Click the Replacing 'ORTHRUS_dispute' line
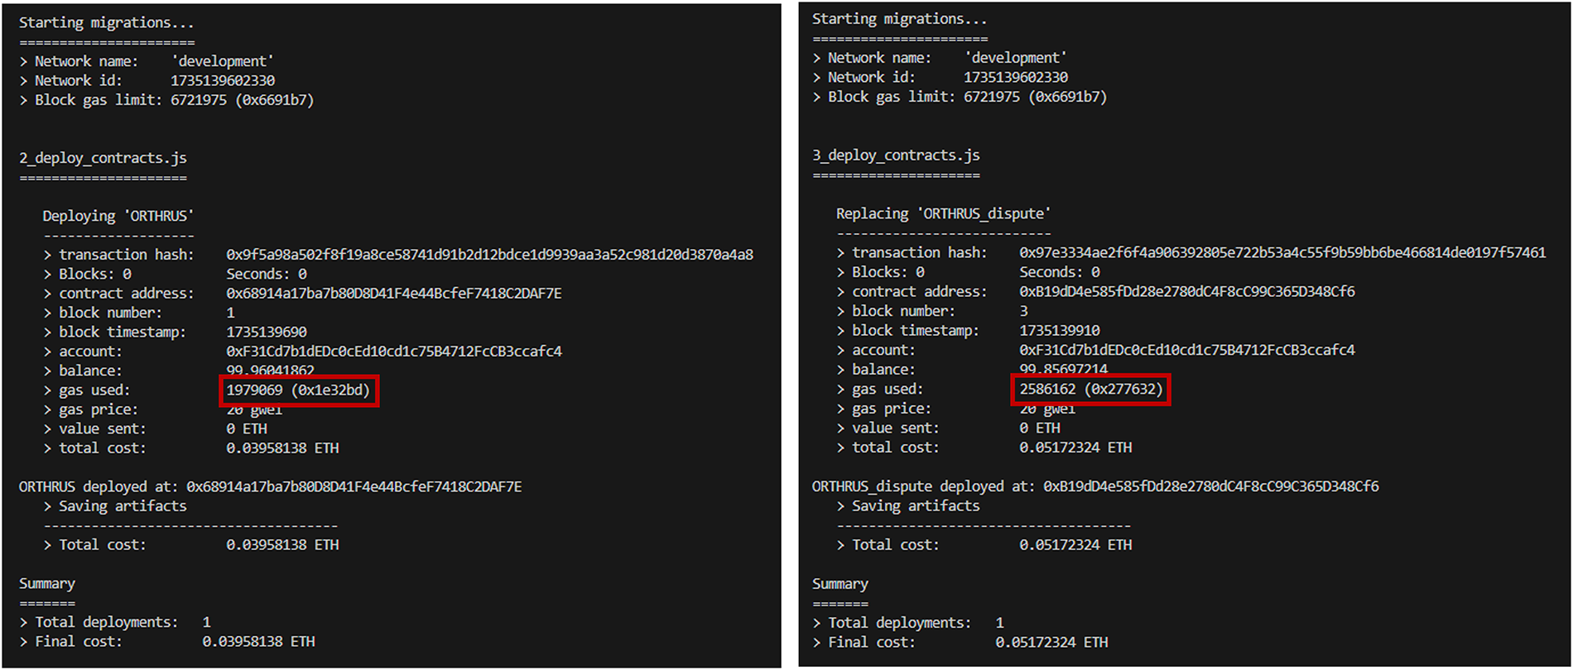This screenshot has height=670, width=1573. point(943,213)
